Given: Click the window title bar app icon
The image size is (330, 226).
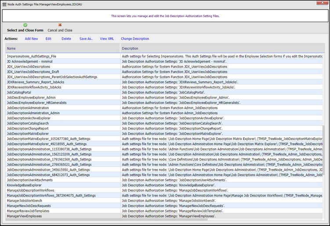Looking at the screenshot, I should (x=4, y=4).
